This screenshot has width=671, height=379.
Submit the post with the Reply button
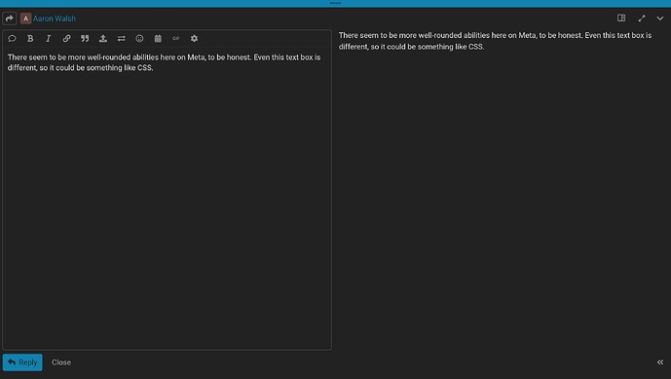(x=22, y=362)
